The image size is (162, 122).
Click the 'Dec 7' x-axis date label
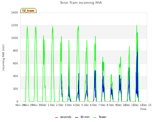96,105
